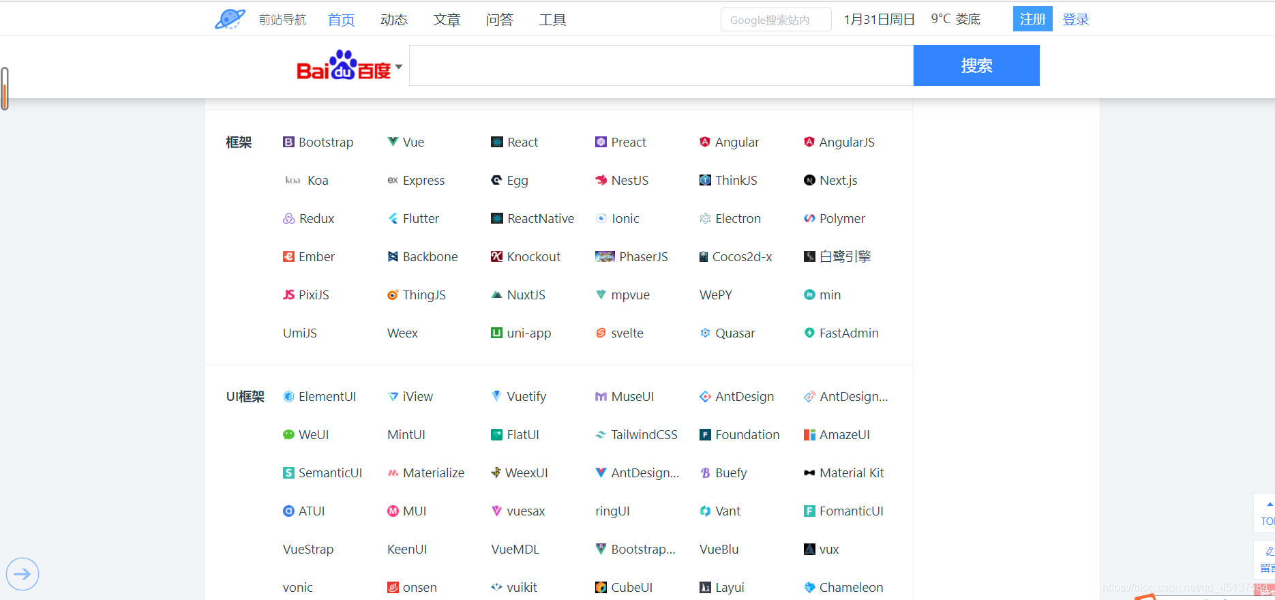1275x600 pixels.
Task: Click the React logo icon
Action: [x=497, y=142]
